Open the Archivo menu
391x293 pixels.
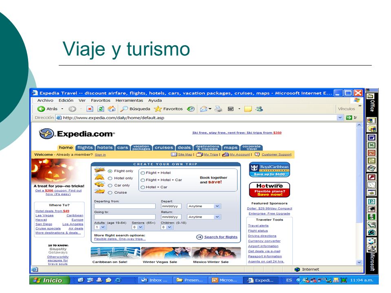[45, 101]
